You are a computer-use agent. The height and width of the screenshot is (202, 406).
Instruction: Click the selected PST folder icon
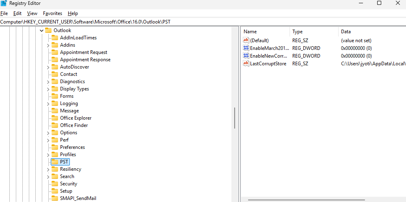point(55,162)
